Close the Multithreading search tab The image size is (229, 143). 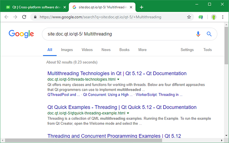(131, 7)
